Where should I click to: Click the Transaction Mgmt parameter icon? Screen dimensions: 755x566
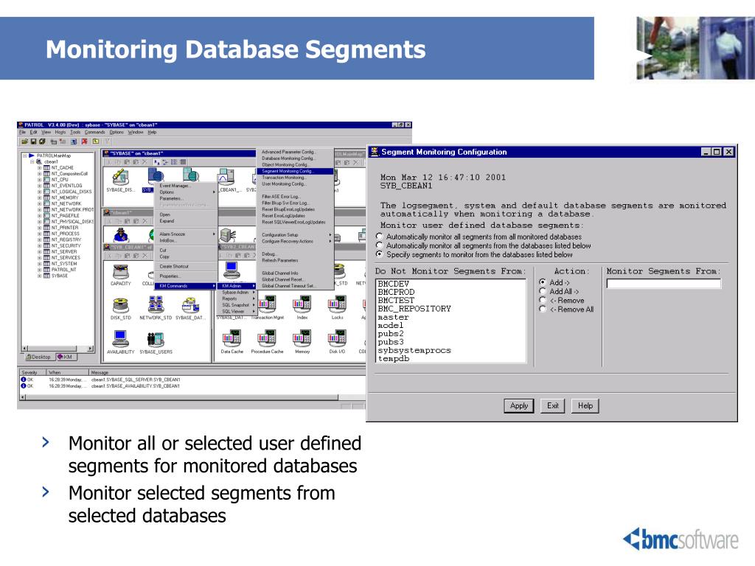pyautogui.click(x=267, y=304)
